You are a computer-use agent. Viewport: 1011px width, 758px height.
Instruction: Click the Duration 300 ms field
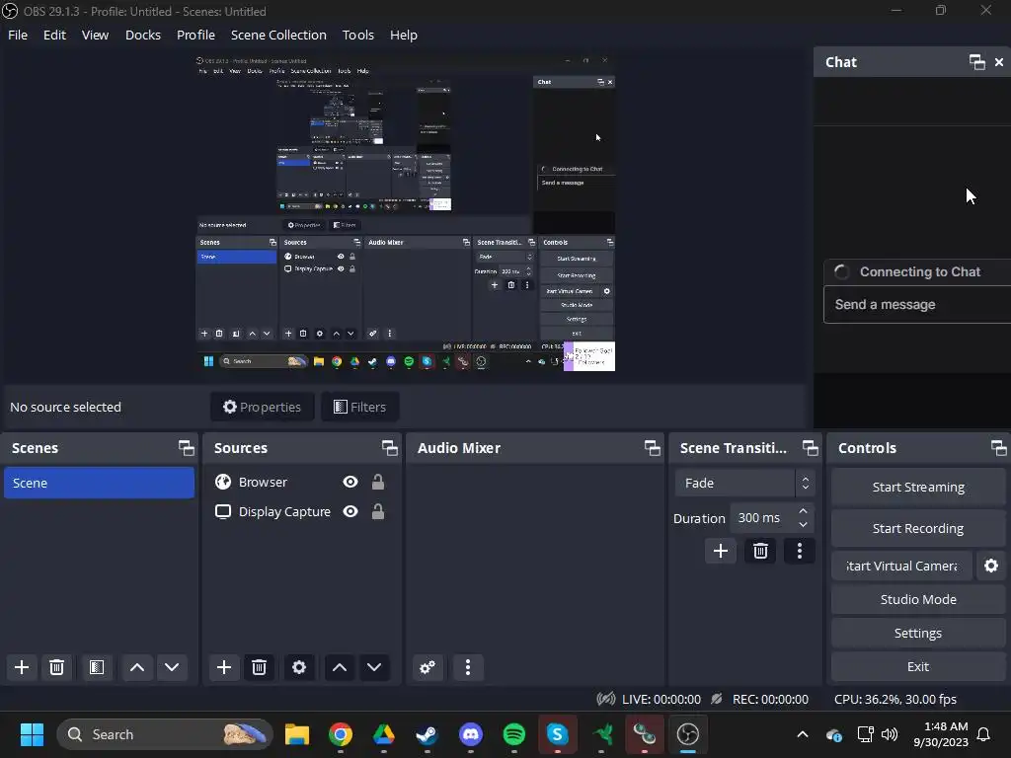[772, 518]
